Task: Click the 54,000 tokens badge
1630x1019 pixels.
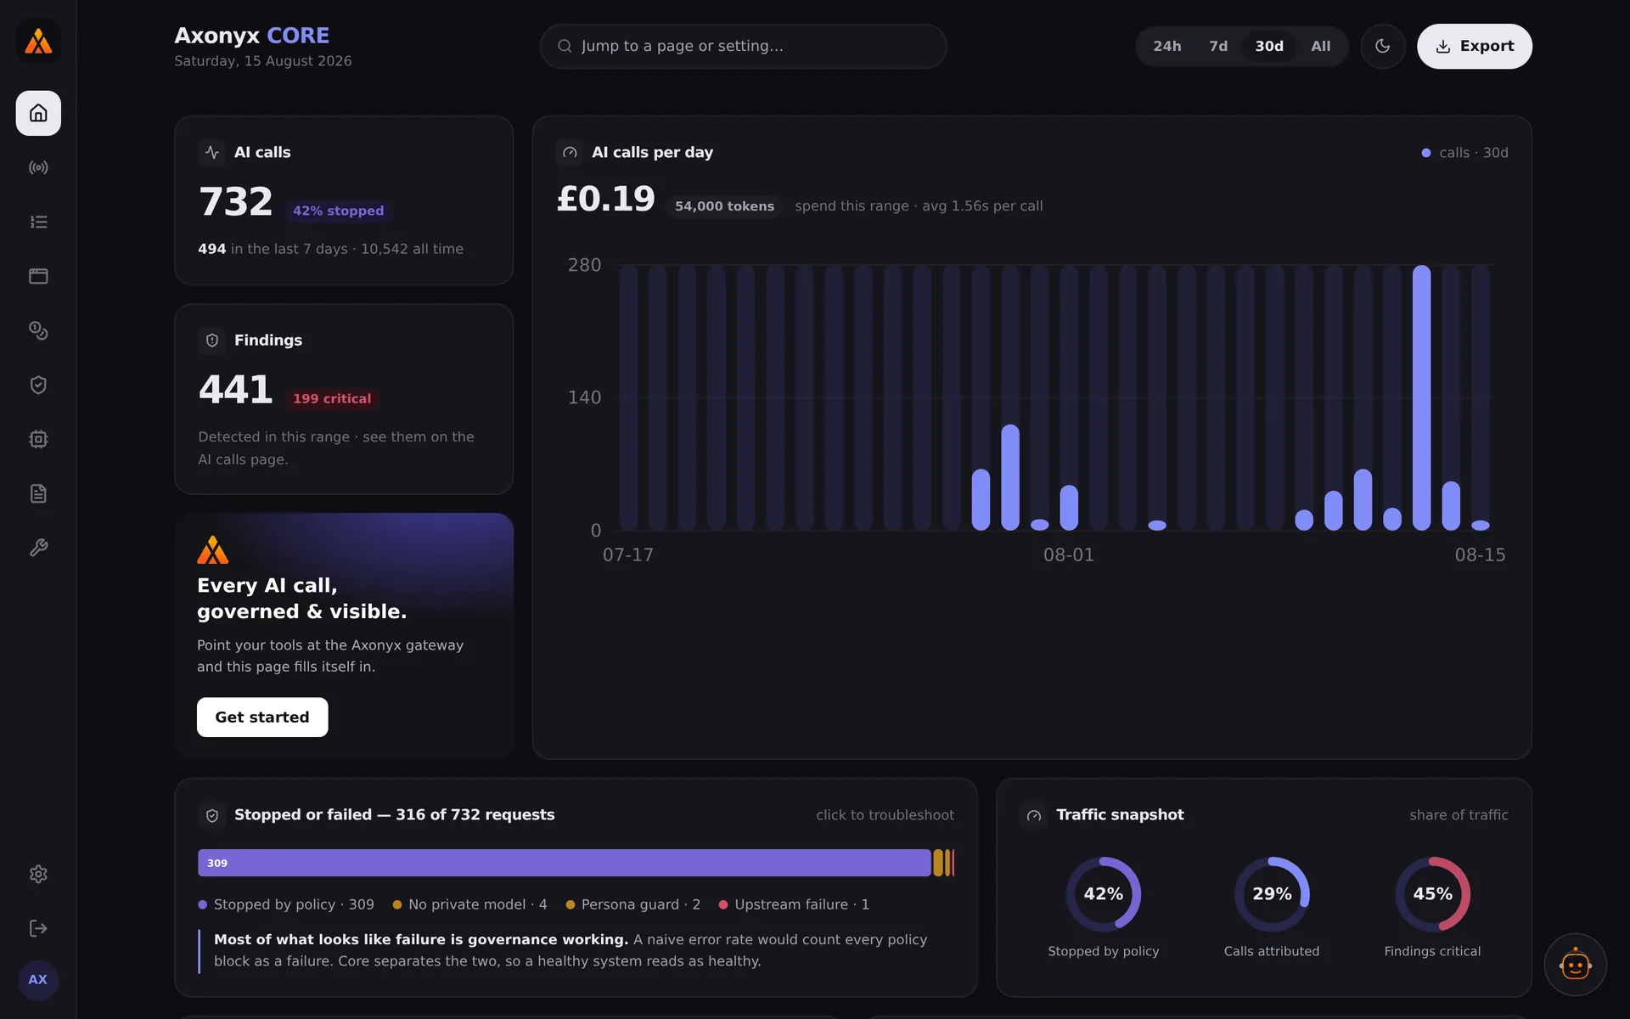Action: click(x=724, y=205)
